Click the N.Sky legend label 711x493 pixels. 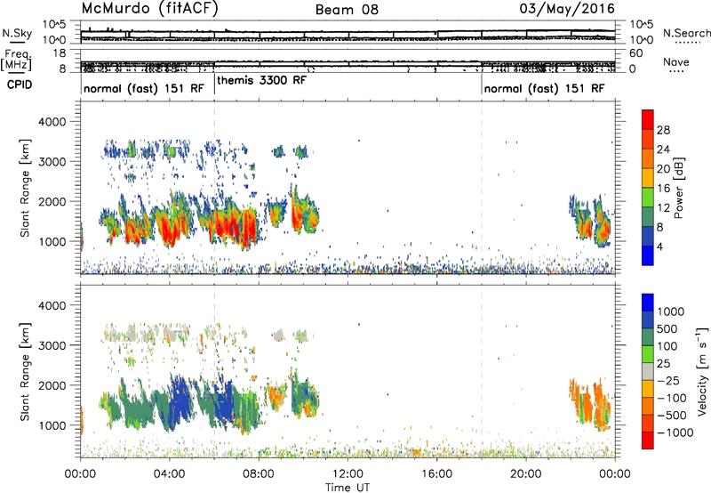tap(17, 33)
